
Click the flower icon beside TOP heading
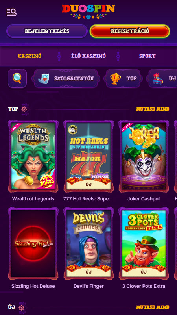pos(24,109)
